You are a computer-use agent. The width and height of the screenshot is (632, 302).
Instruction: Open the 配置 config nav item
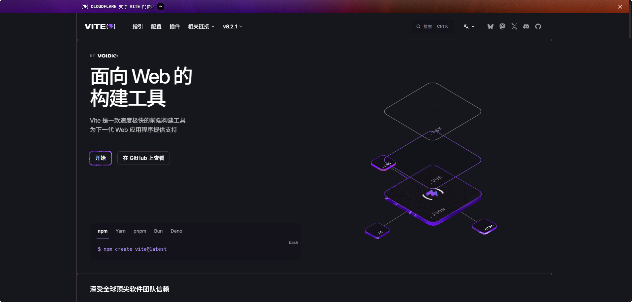click(156, 26)
